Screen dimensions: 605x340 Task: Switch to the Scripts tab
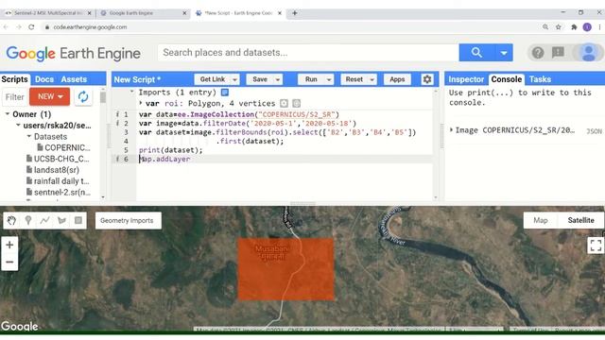(15, 79)
